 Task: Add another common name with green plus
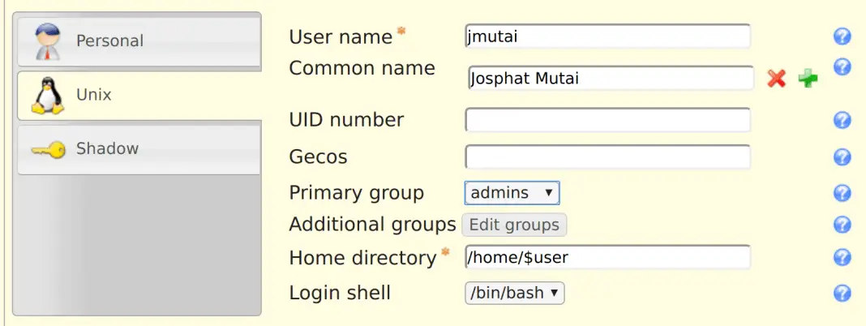click(808, 78)
